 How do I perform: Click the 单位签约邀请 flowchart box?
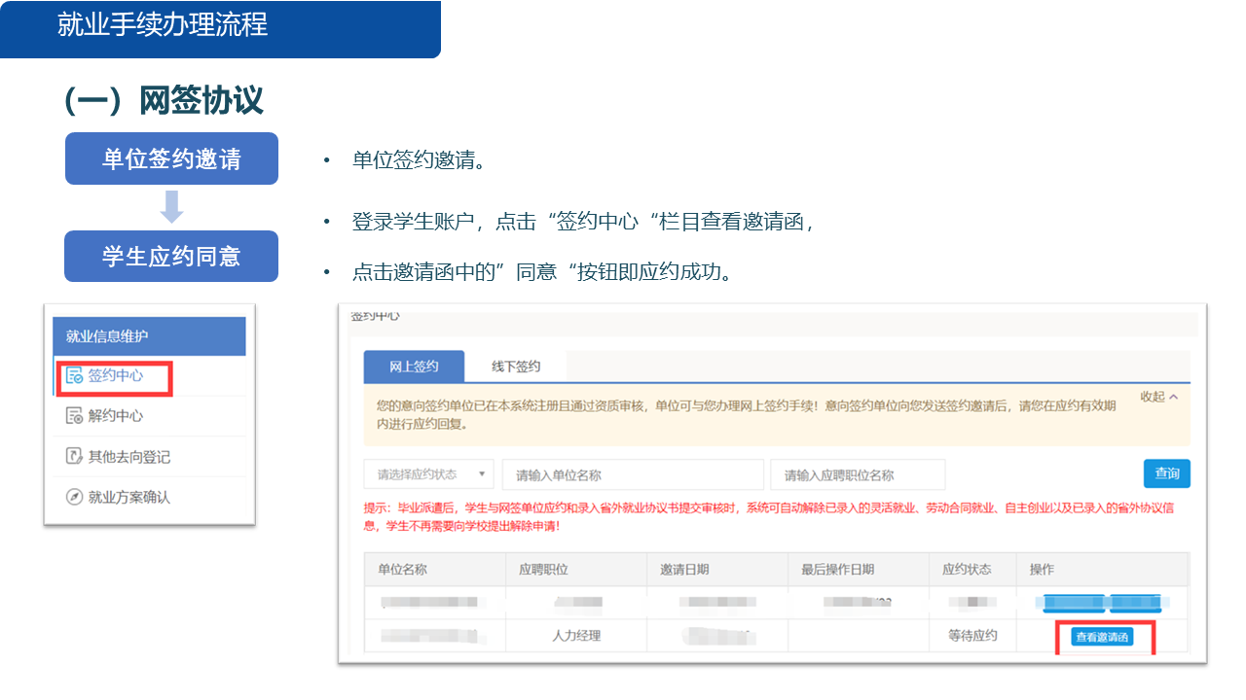[171, 157]
